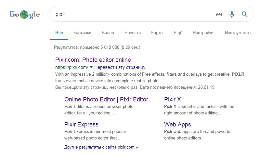The height and width of the screenshot is (157, 273).
Task: Click the results count text 5 810 000
Action: pos(110,47)
